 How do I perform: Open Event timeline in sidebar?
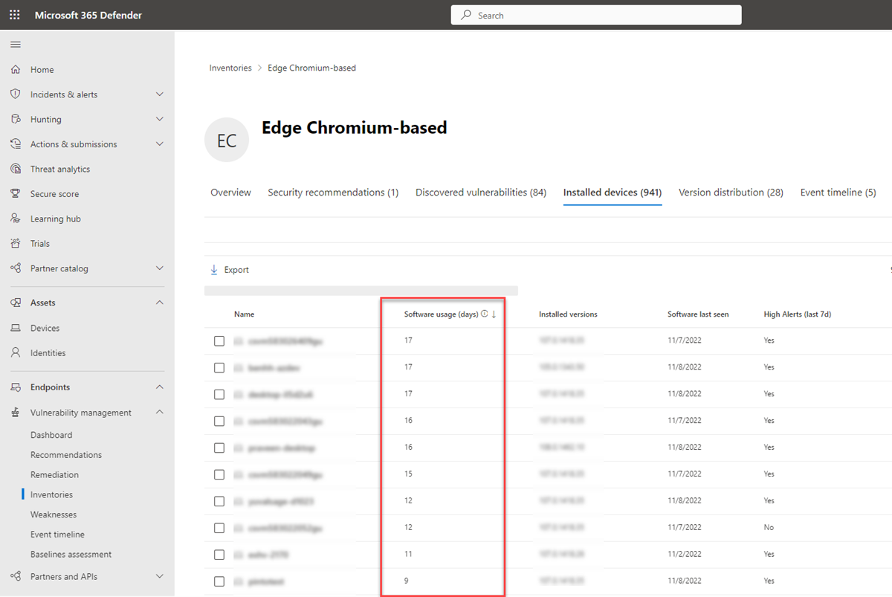[57, 535]
